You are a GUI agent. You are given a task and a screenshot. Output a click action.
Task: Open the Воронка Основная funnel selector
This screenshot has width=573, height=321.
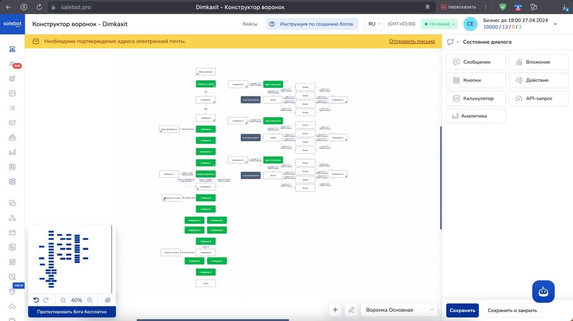399,310
